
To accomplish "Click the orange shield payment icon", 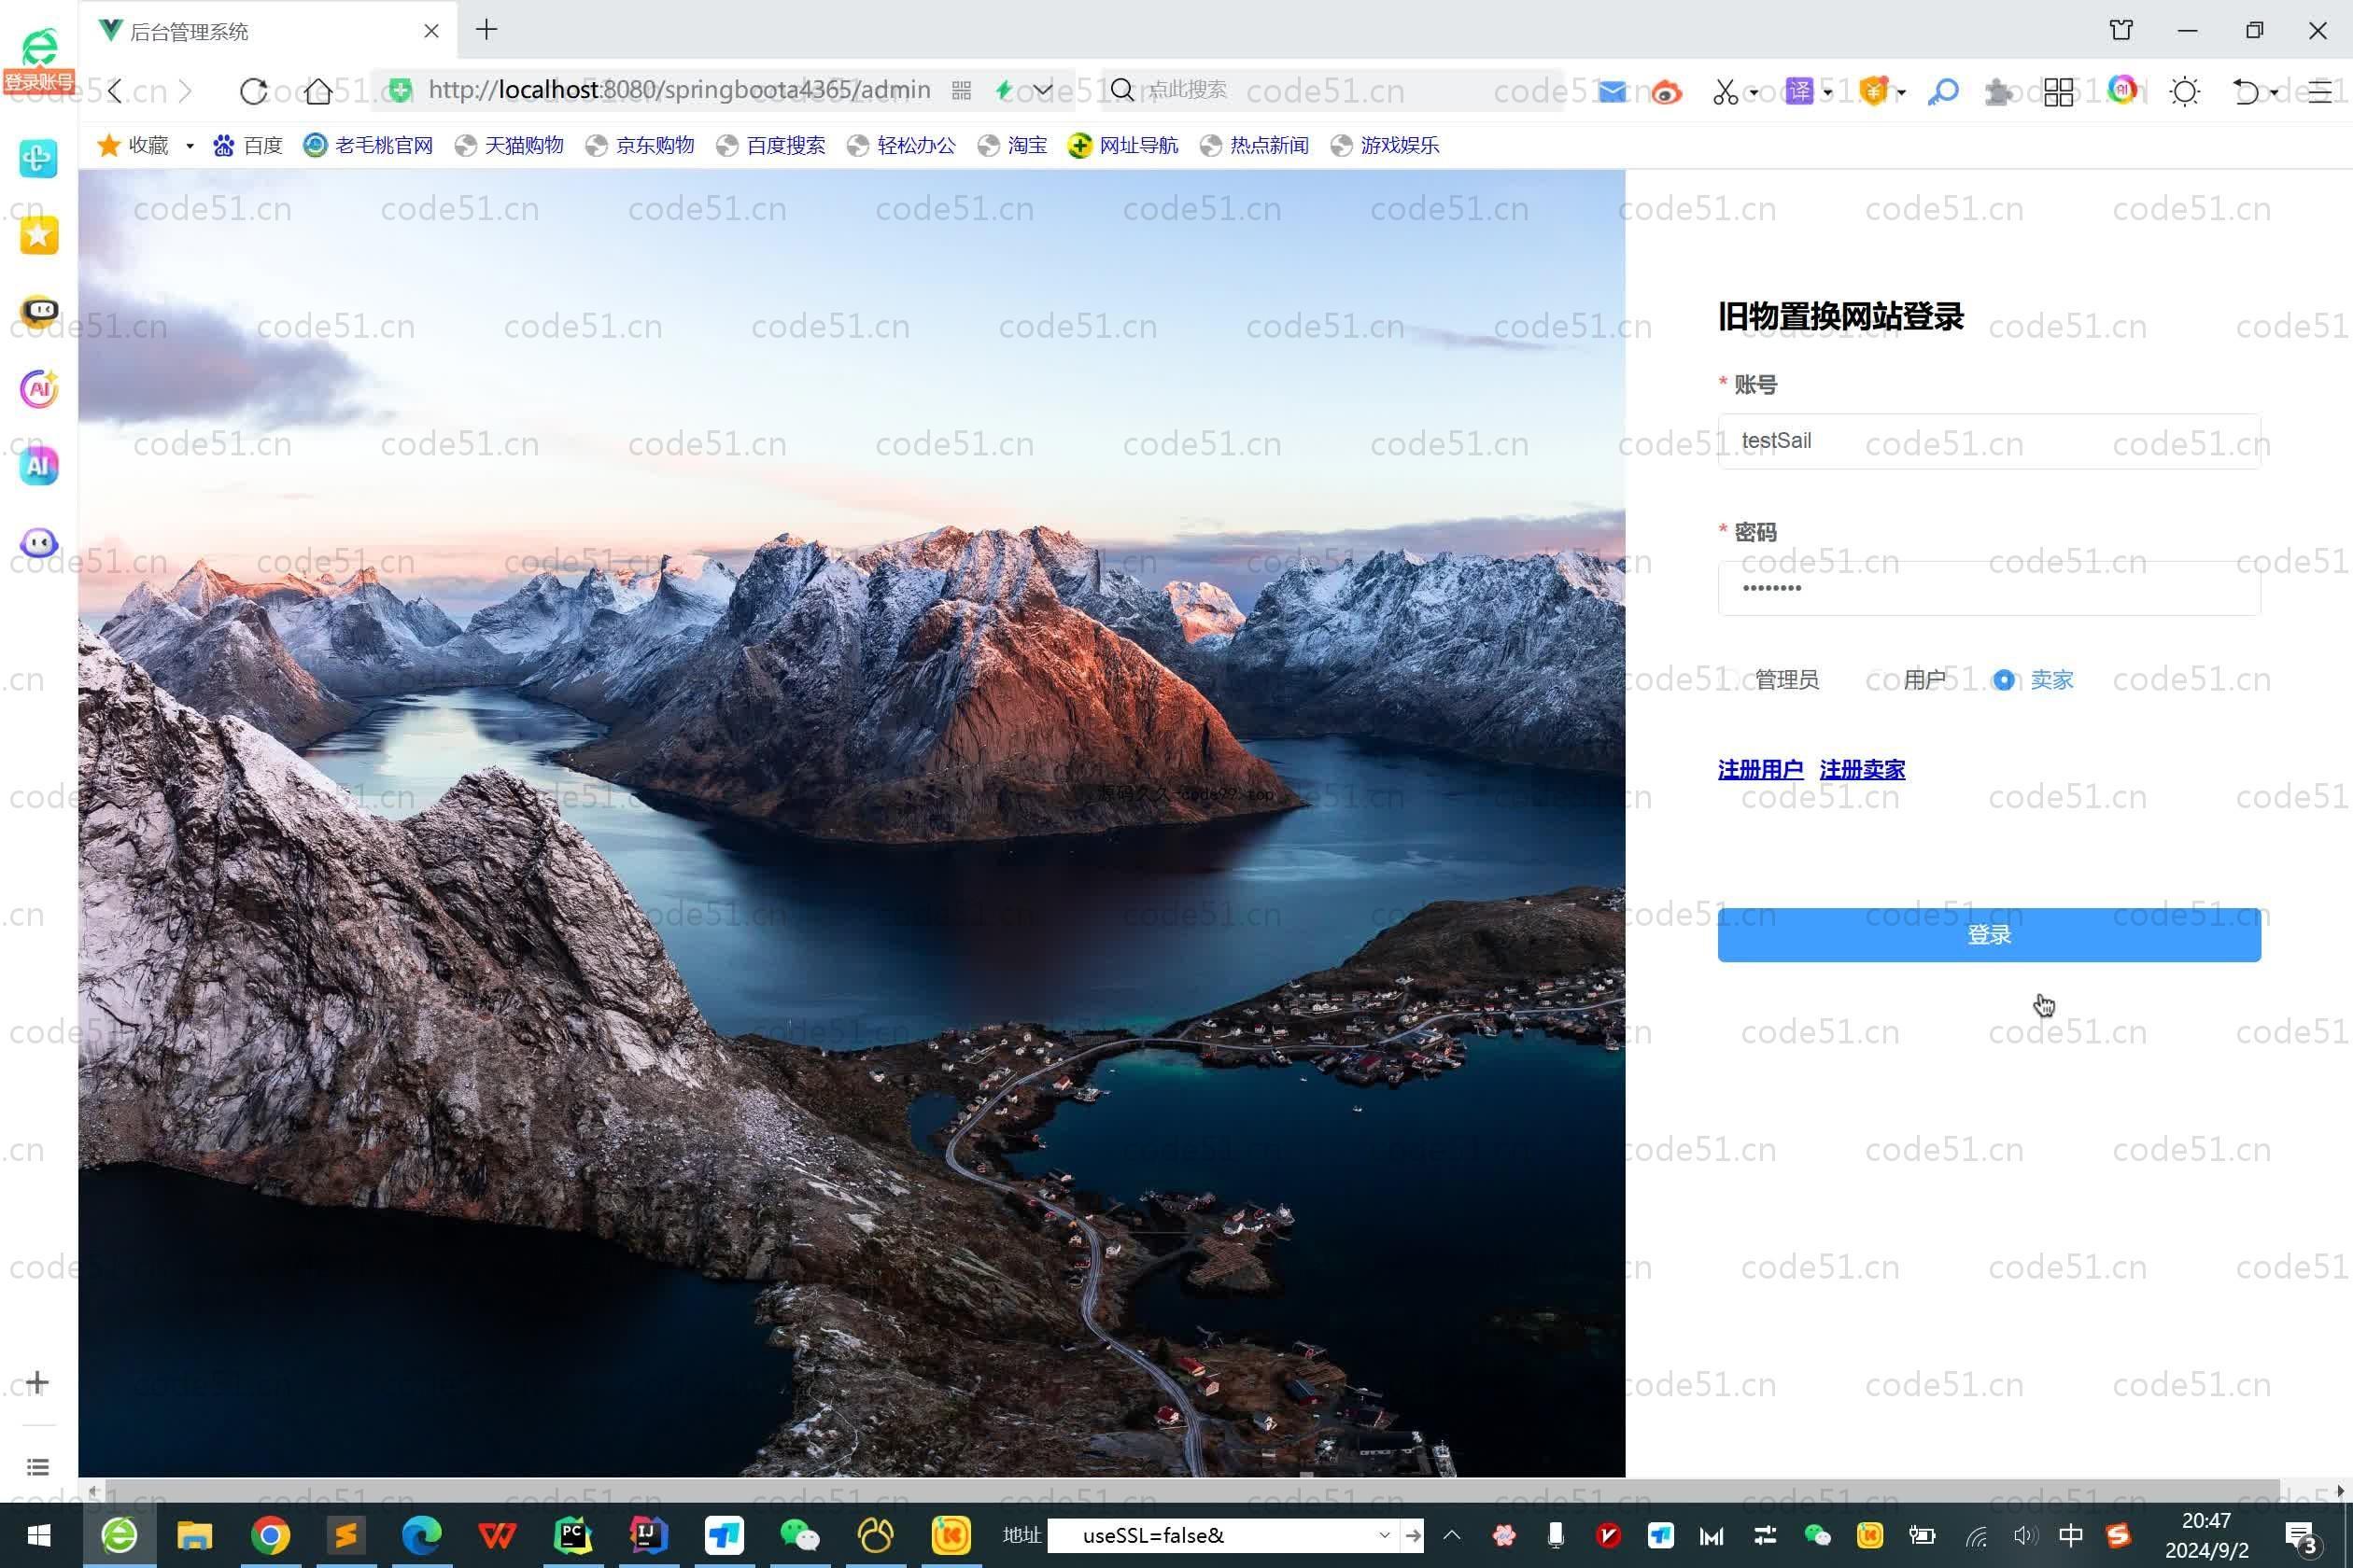I will click(1874, 91).
